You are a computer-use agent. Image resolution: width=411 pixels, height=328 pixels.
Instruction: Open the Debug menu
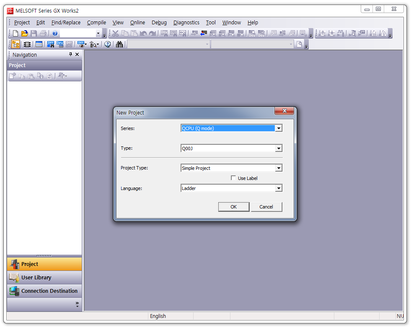pos(159,23)
